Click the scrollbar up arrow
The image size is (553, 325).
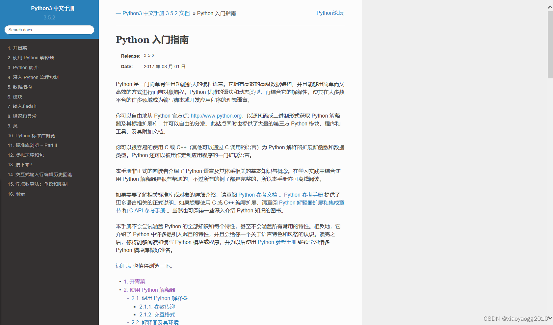pyautogui.click(x=550, y=7)
